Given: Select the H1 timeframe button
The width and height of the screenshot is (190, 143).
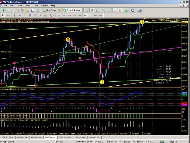Looking at the screenshot, I should click(80, 16).
